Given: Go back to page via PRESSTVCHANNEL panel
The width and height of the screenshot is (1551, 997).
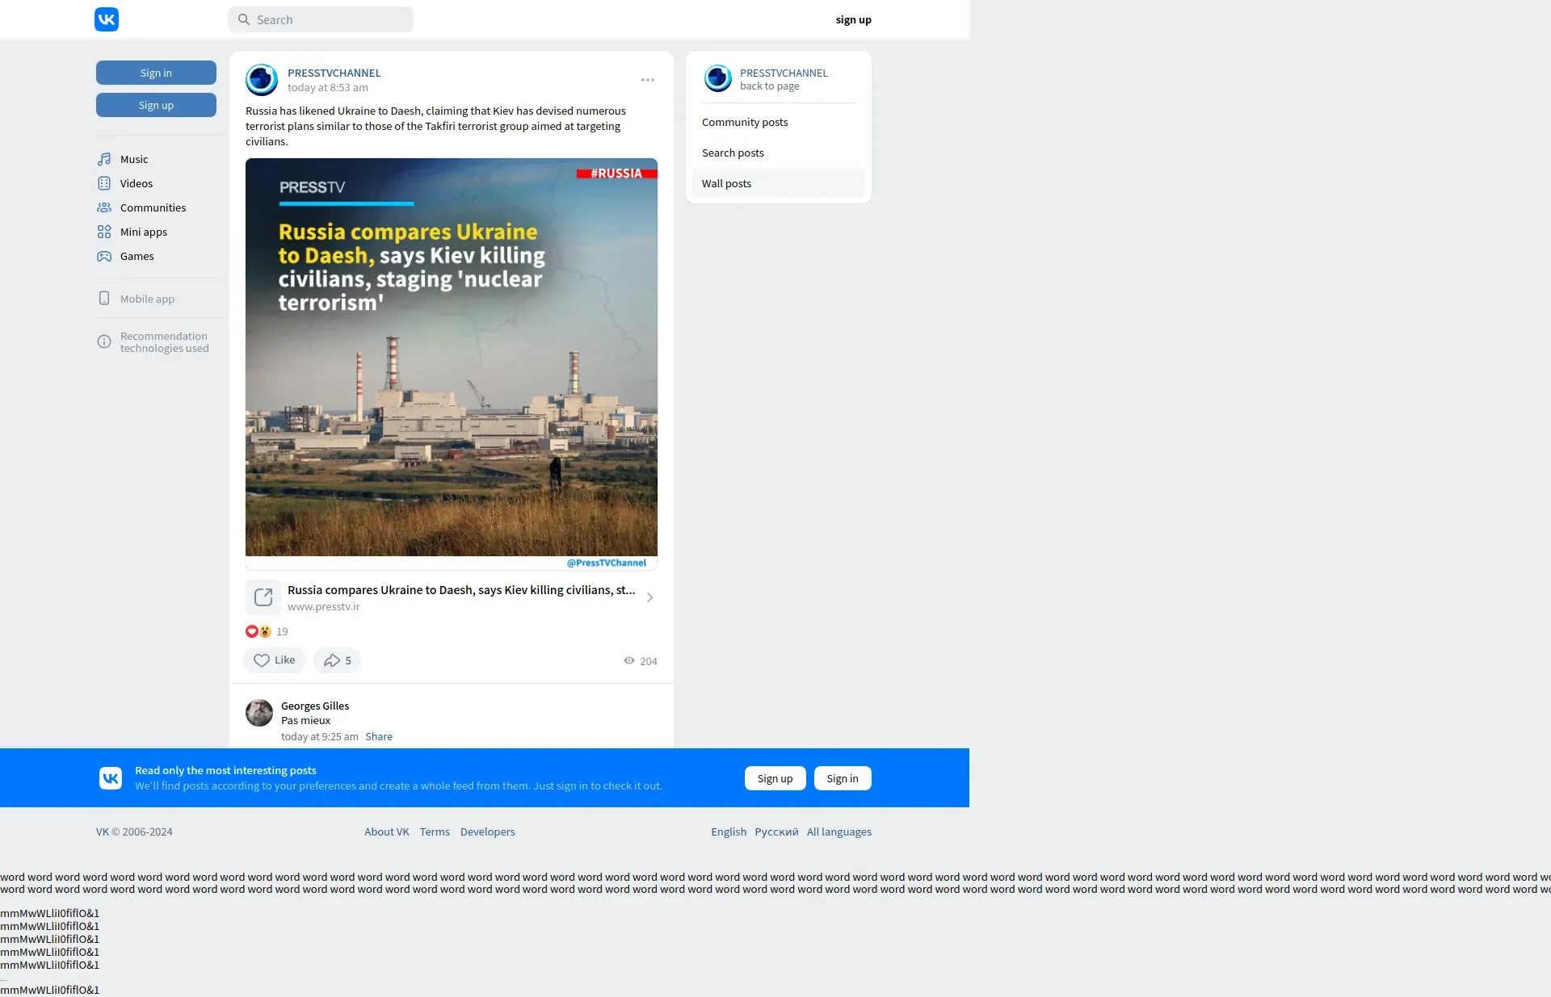Looking at the screenshot, I should (x=770, y=86).
